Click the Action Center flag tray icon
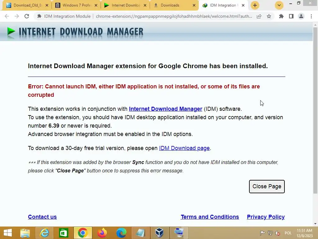This screenshot has width=318, height=239. coord(262,233)
